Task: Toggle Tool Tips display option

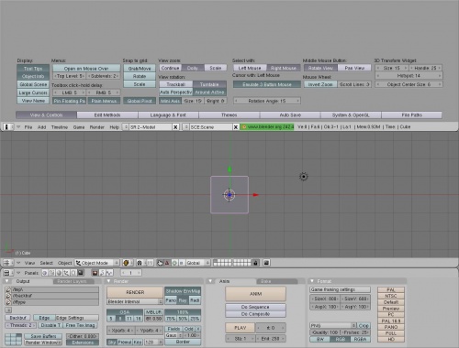Action: click(33, 69)
